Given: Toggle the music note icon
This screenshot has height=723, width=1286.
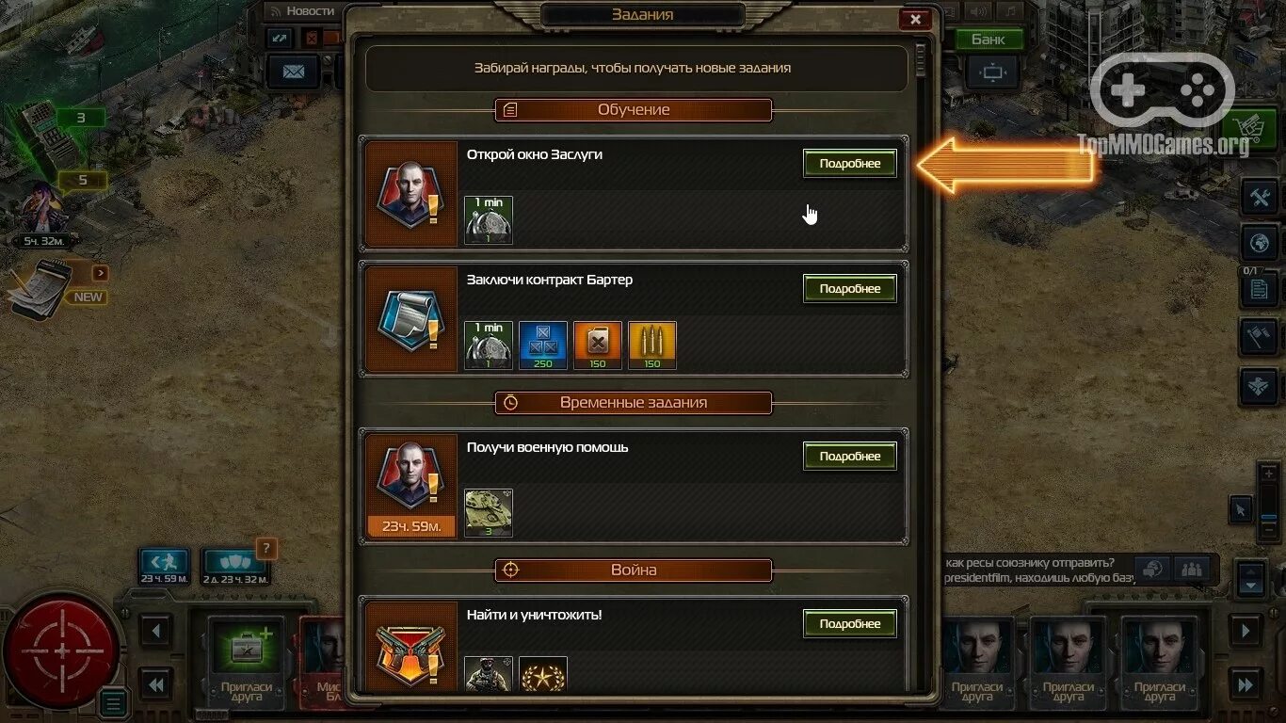Looking at the screenshot, I should coord(1010,12).
